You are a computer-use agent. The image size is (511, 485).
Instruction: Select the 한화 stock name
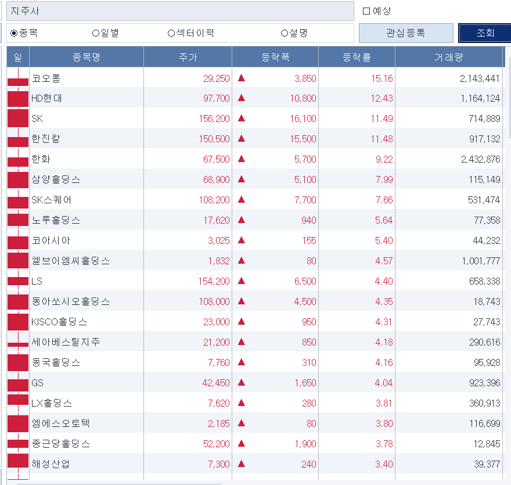41,159
